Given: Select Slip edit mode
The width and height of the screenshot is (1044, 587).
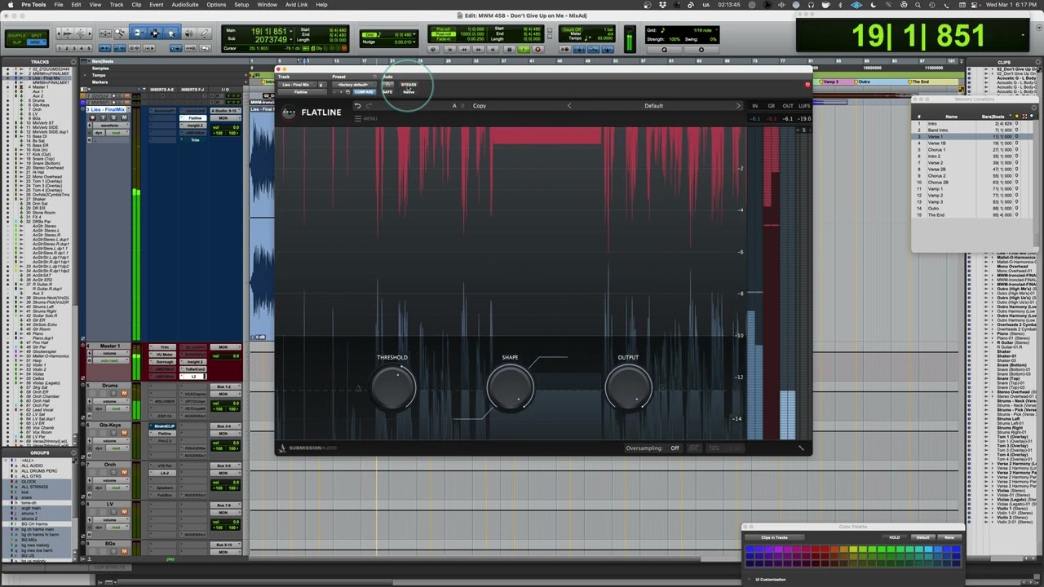Looking at the screenshot, I should pyautogui.click(x=15, y=42).
